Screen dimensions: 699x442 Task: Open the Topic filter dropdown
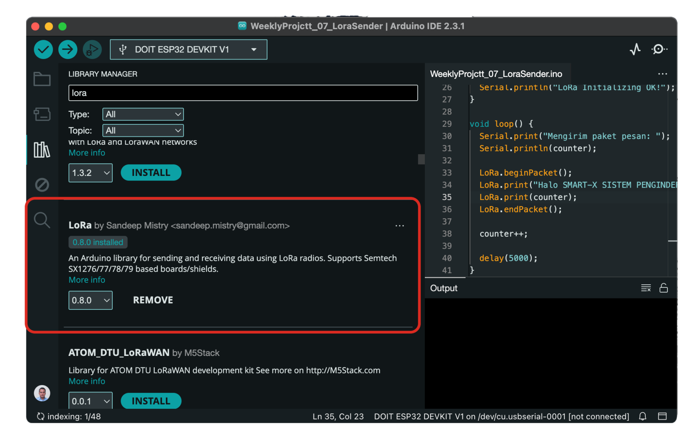tap(143, 131)
